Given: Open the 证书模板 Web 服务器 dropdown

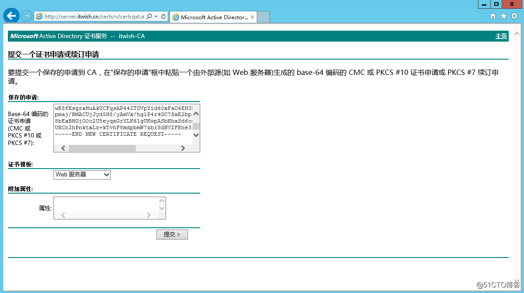Looking at the screenshot, I should [x=82, y=175].
